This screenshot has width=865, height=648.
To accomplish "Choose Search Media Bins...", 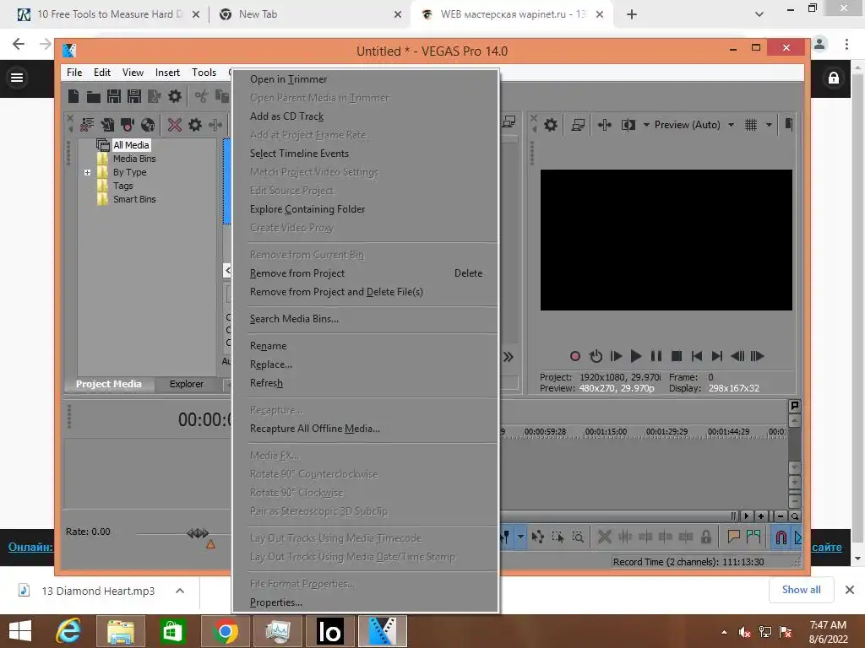I will 365,319.
